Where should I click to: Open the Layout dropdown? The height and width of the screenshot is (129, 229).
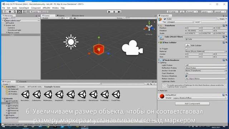220,12
